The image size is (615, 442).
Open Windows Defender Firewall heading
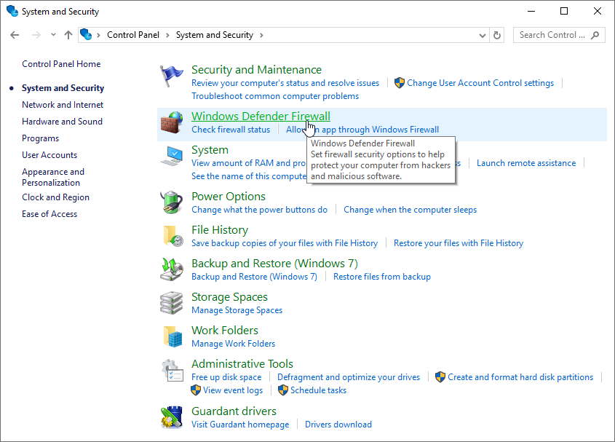tap(261, 117)
